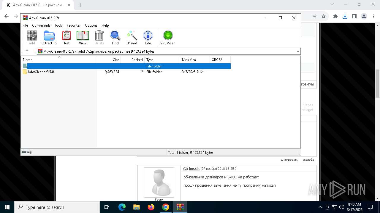The height and width of the screenshot is (213, 380).
Task: Show archive Info
Action: [x=148, y=38]
